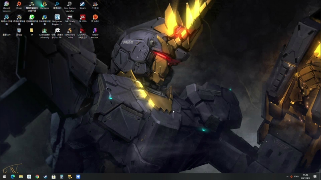Select the WeGame desktop shortcut

click(45, 5)
